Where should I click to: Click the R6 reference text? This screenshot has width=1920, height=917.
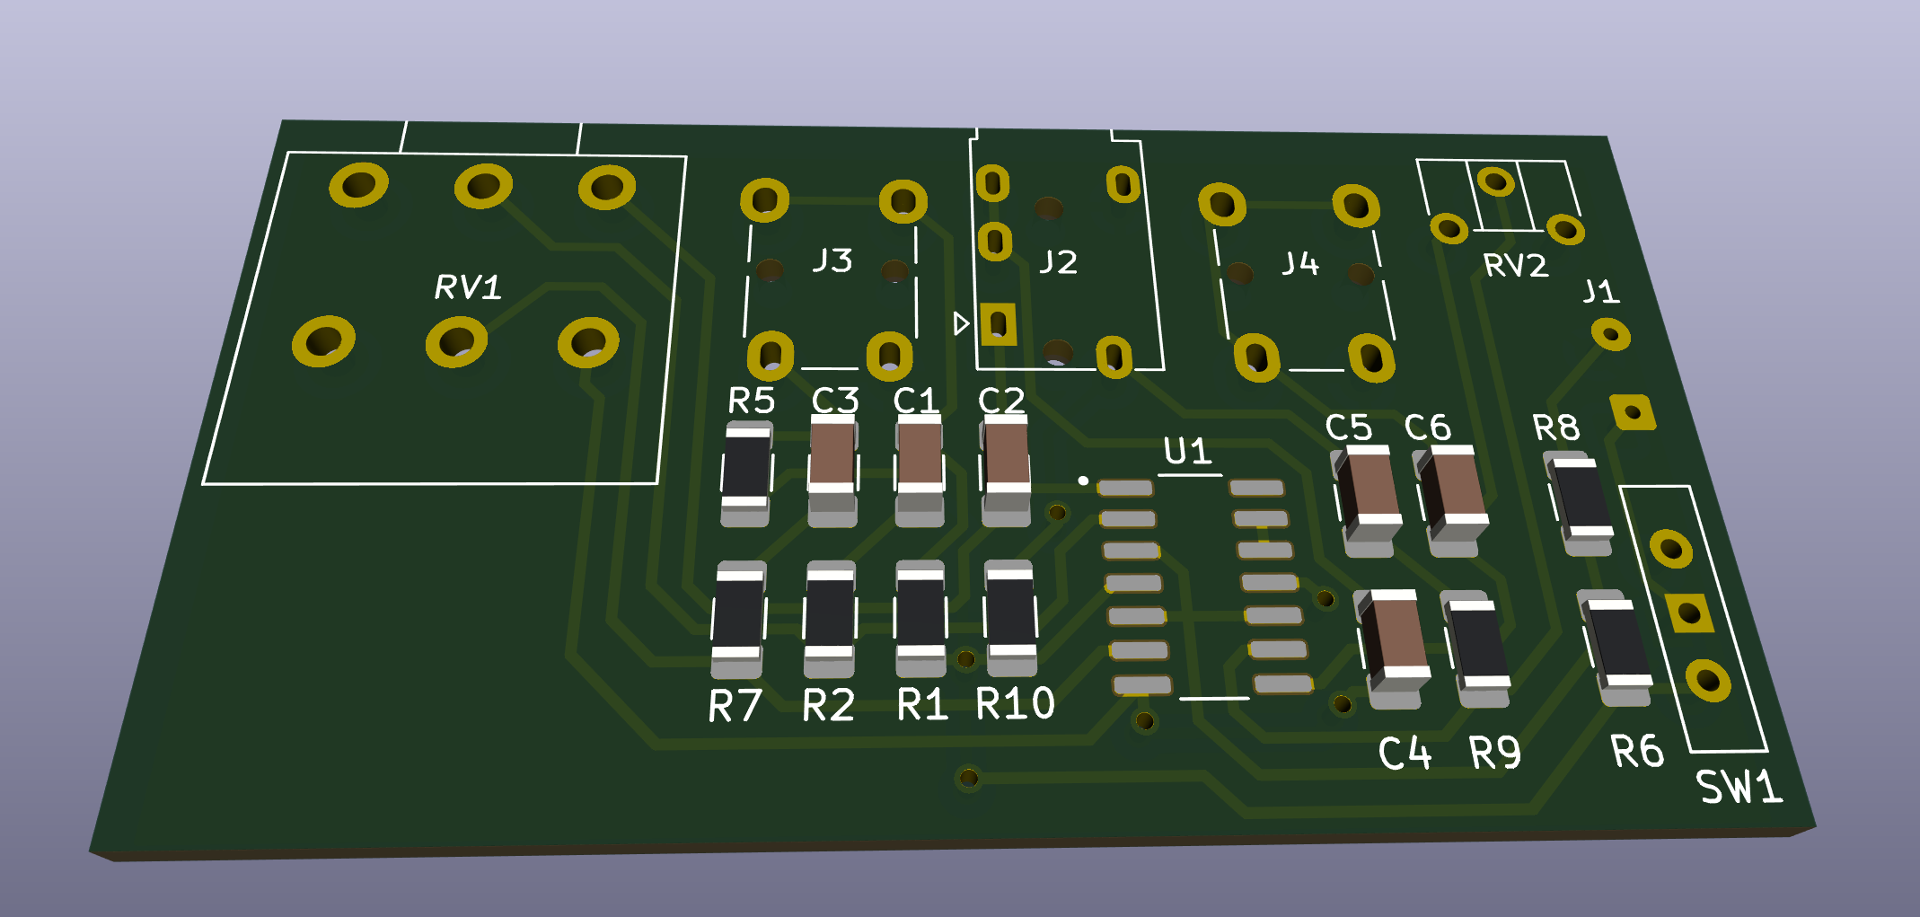(x=1637, y=751)
